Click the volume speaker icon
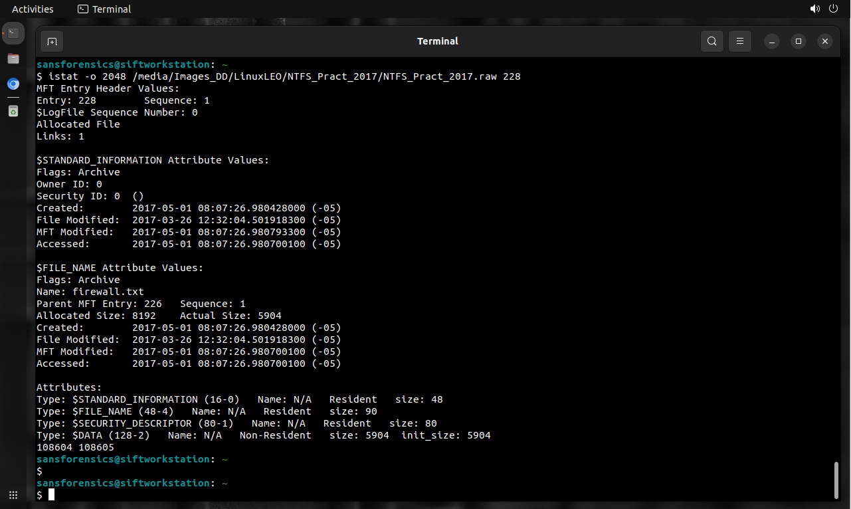Screen dimensions: 851x509 (814, 9)
